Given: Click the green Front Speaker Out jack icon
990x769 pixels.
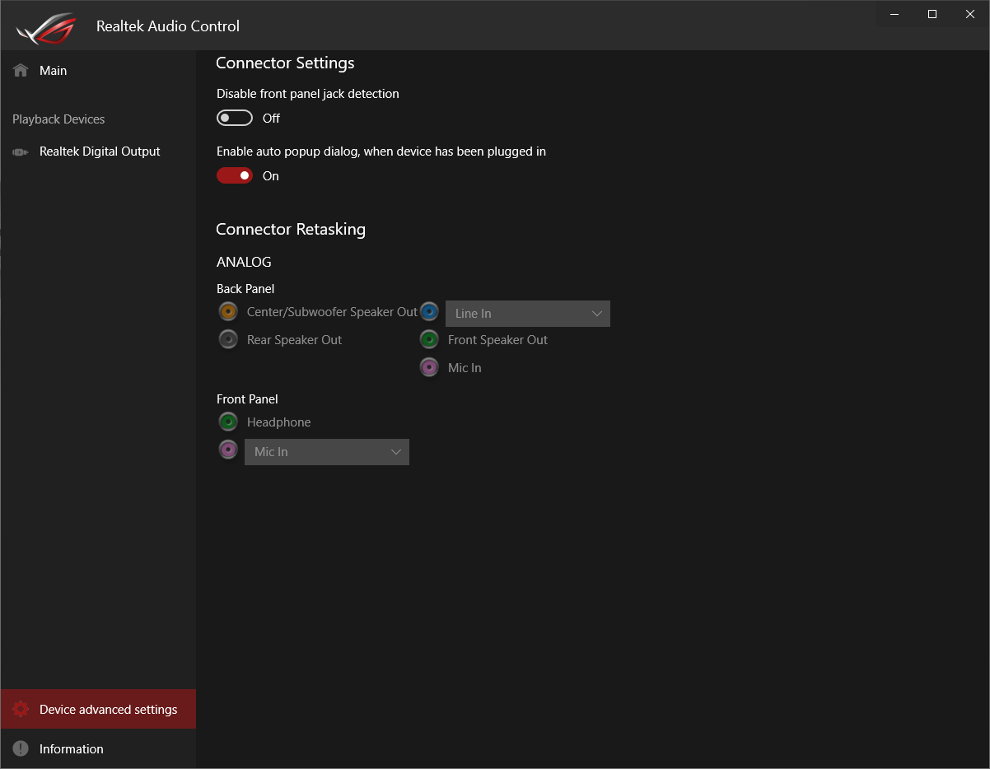Looking at the screenshot, I should (x=429, y=339).
